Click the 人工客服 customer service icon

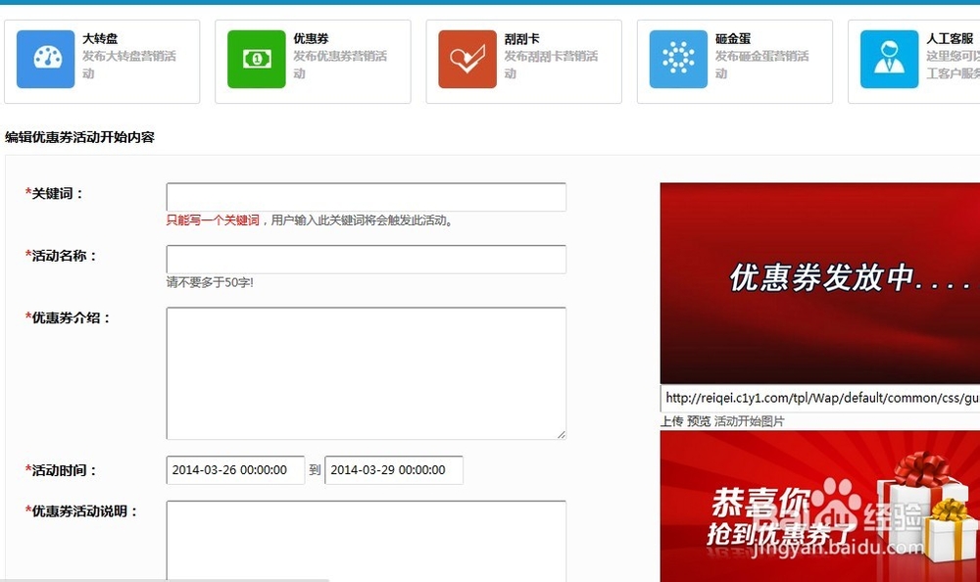[890, 60]
